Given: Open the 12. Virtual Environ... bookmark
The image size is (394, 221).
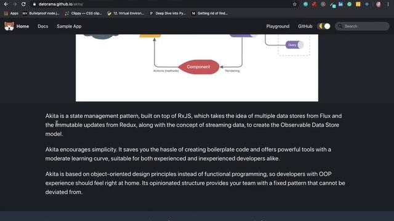Looking at the screenshot, I should point(126,14).
